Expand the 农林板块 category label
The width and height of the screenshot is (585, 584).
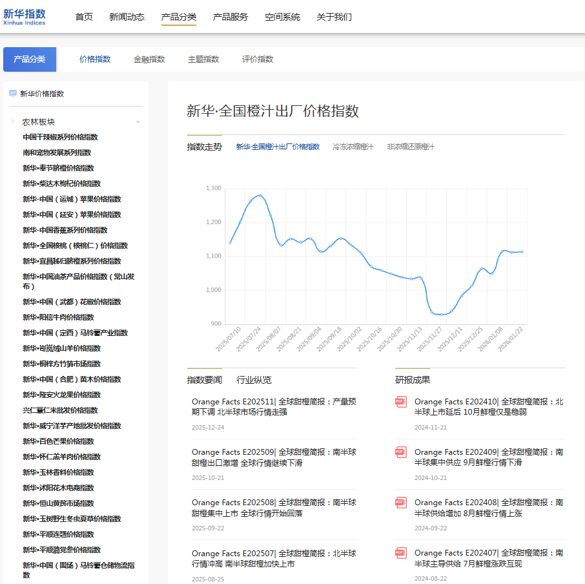[39, 121]
